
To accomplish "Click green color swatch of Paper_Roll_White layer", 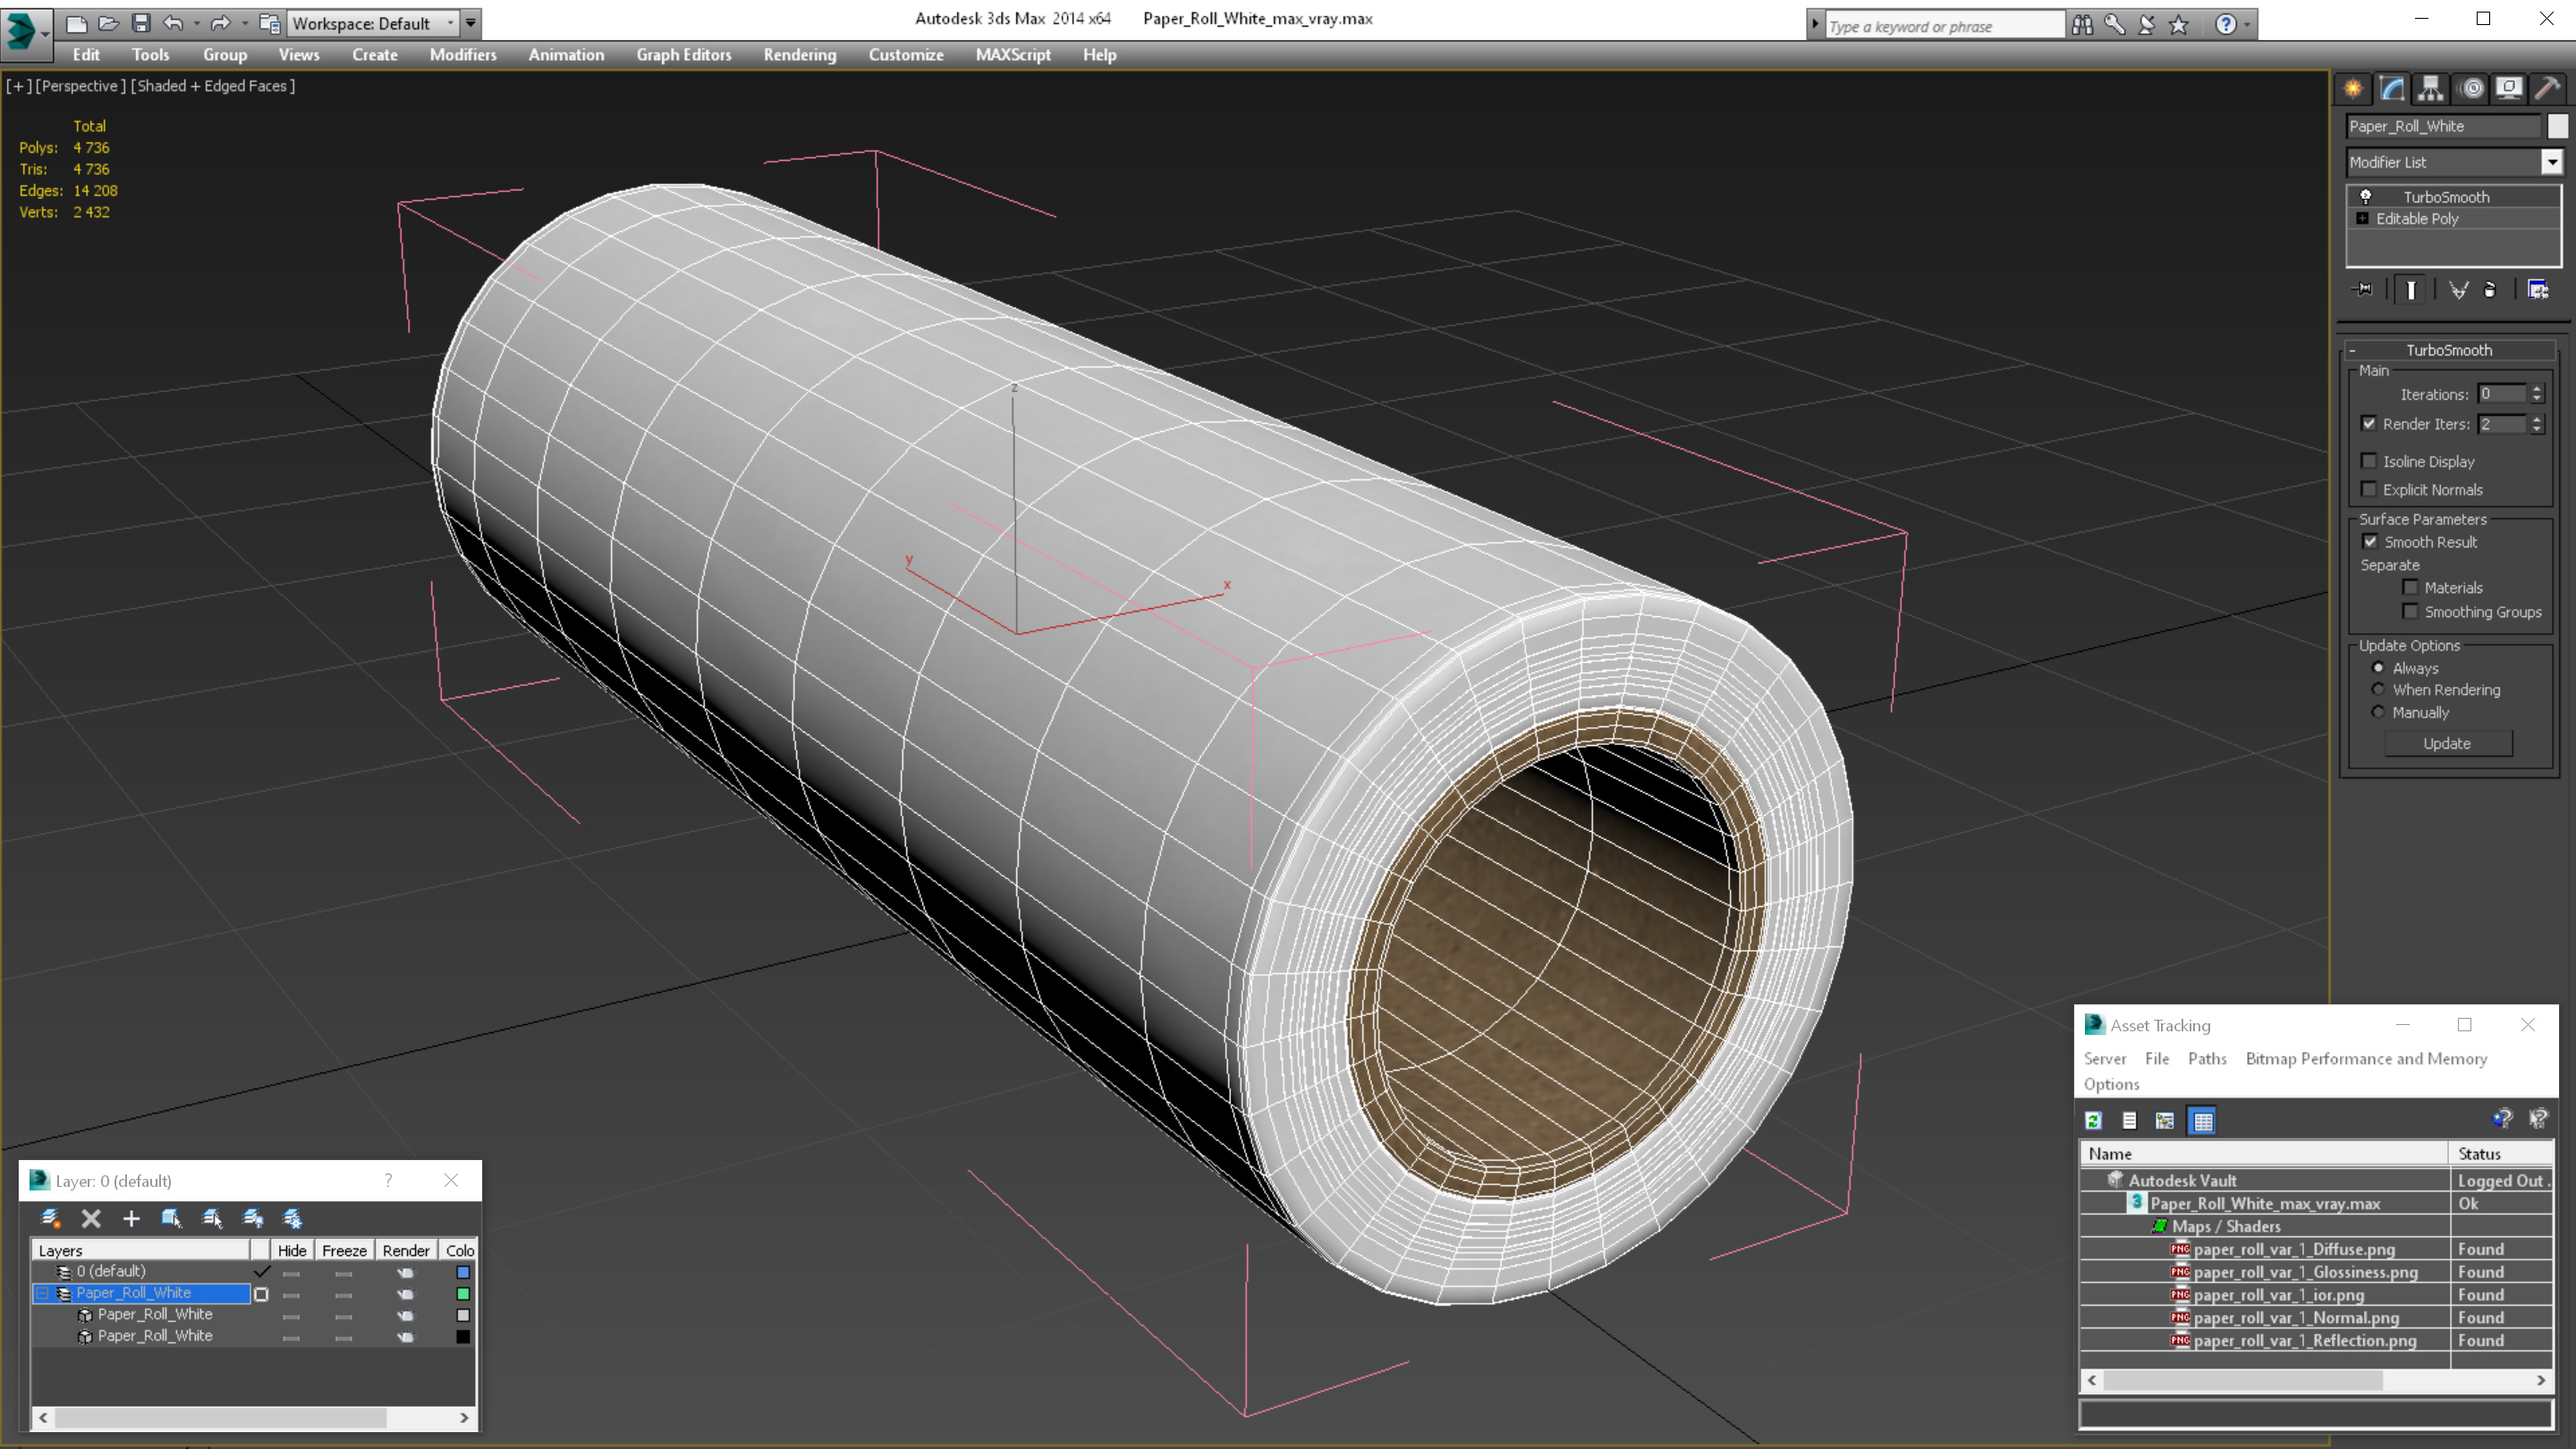I will pyautogui.click(x=463, y=1294).
